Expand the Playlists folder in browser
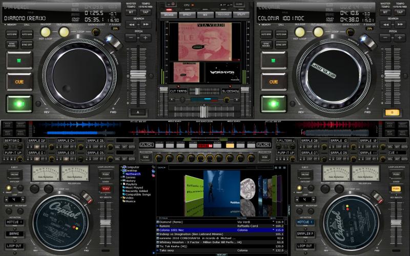410x256 pixels. [122, 184]
